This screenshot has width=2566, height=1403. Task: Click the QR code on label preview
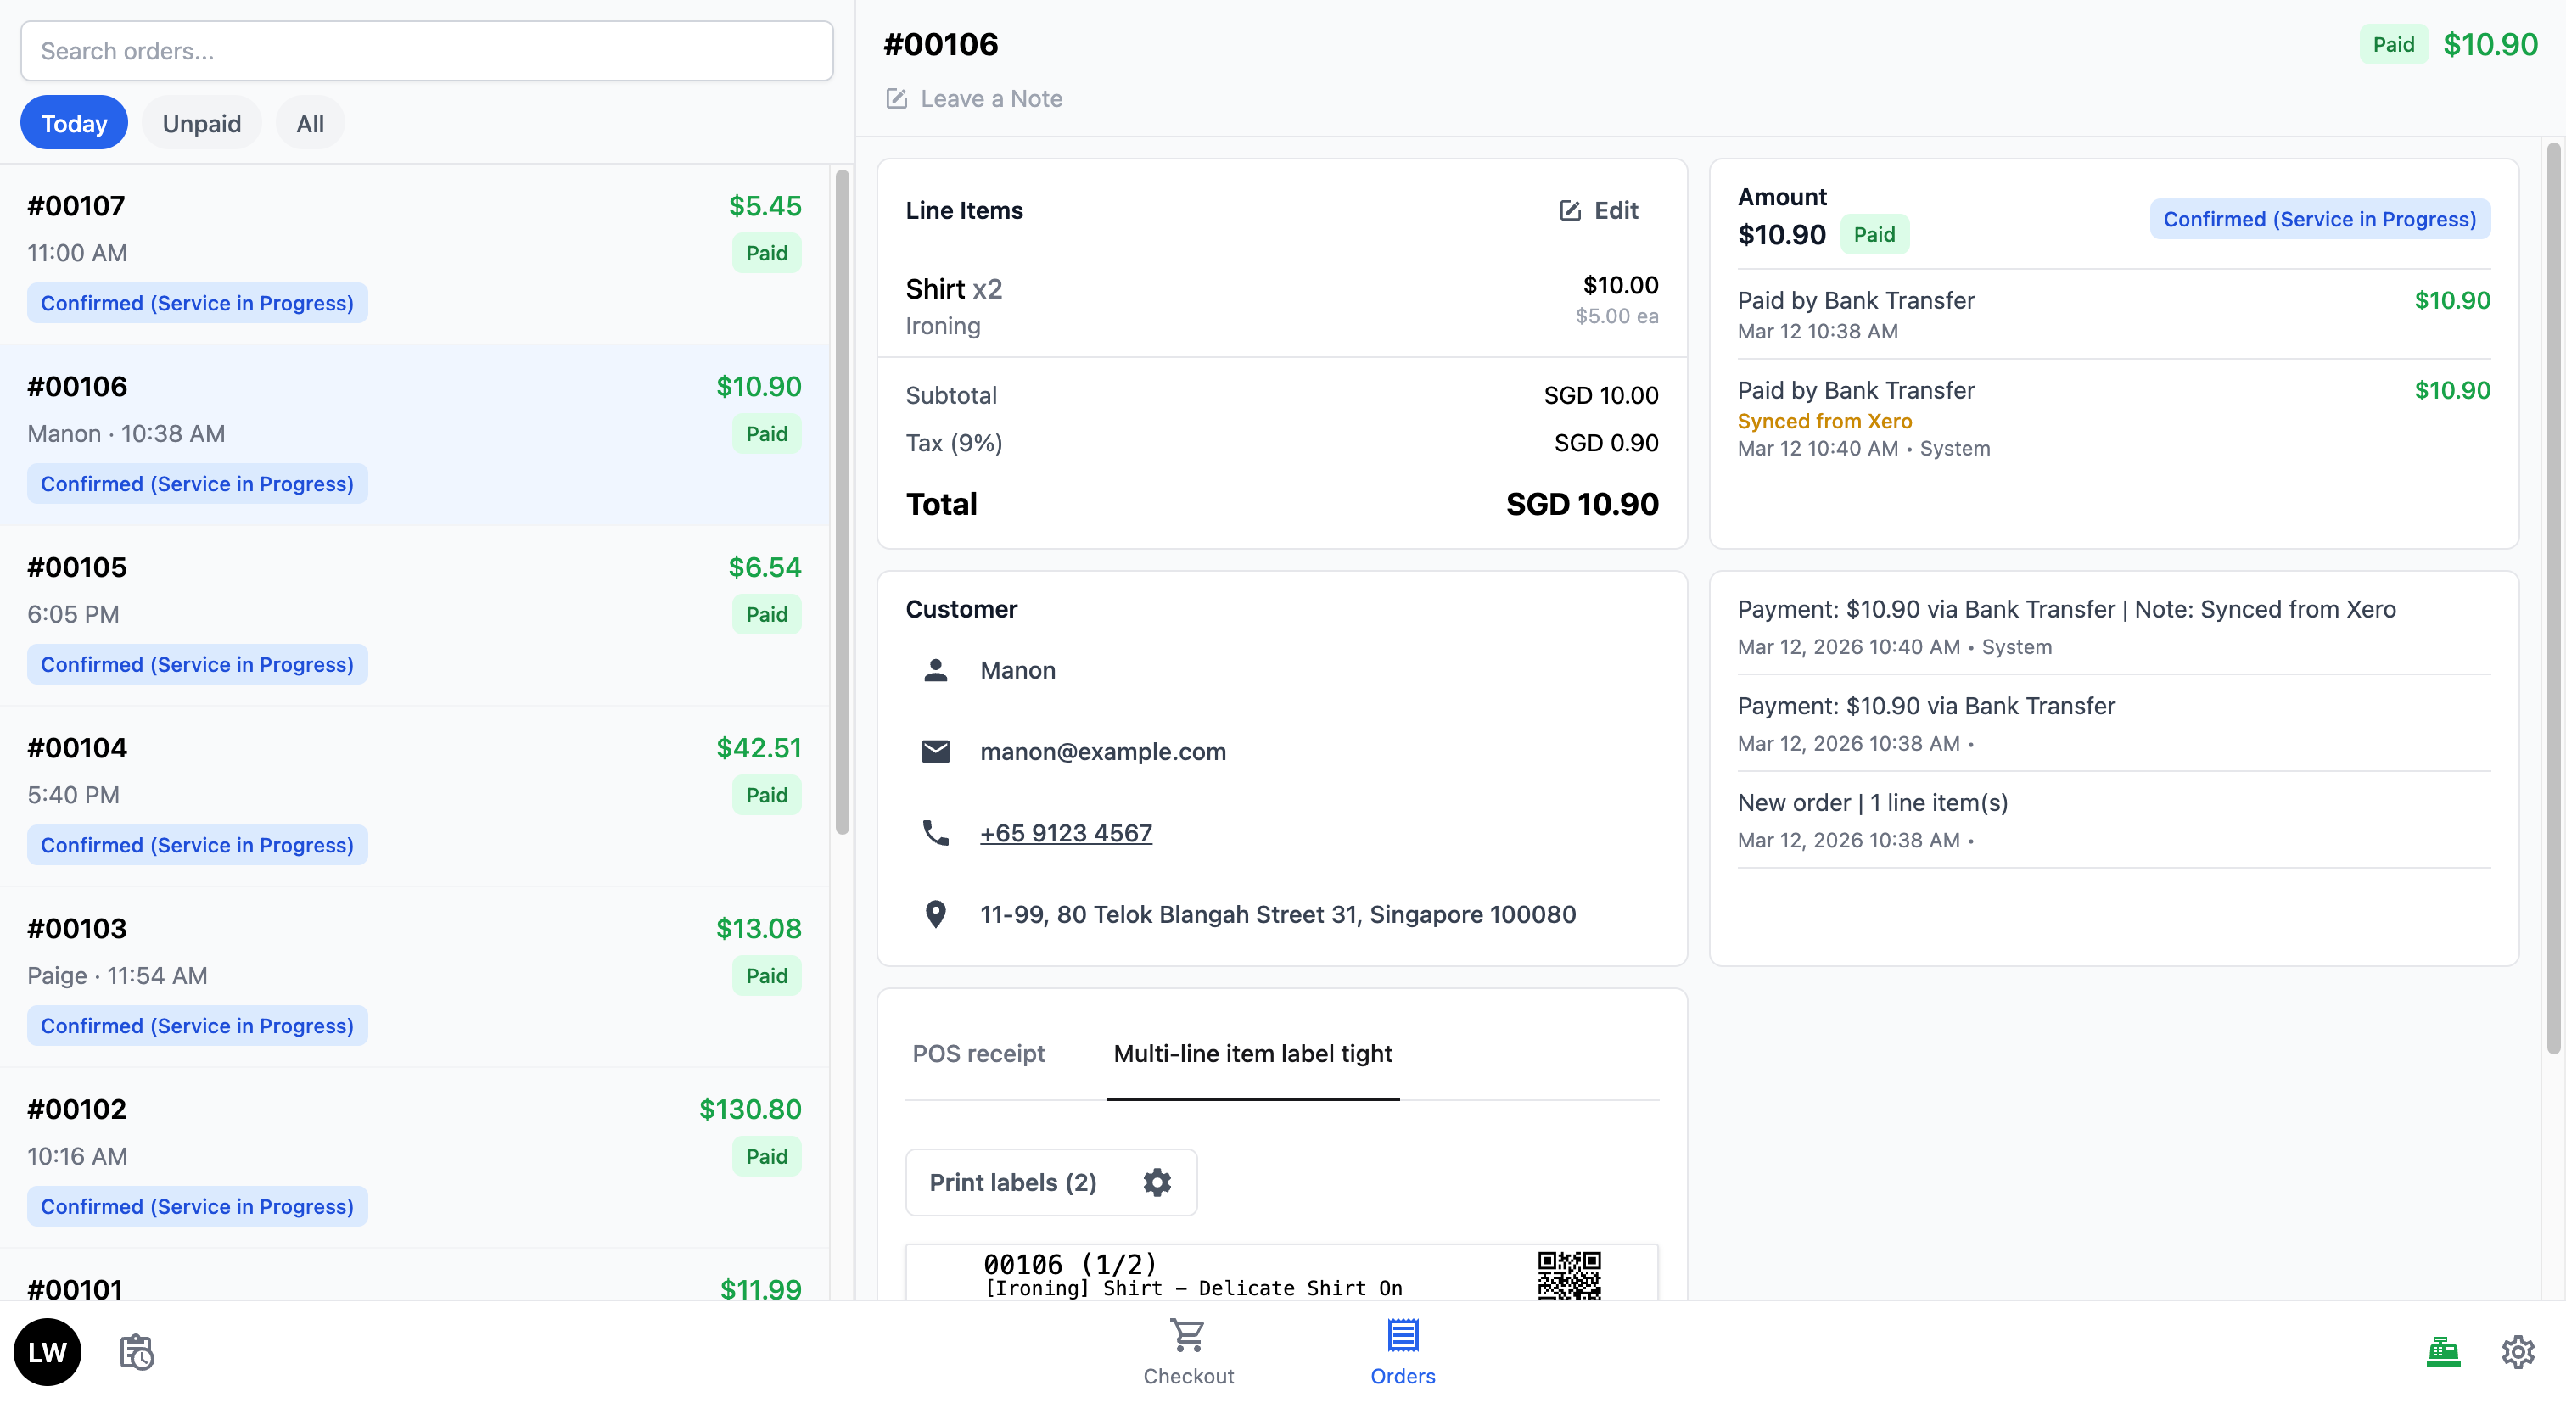coord(1569,1275)
